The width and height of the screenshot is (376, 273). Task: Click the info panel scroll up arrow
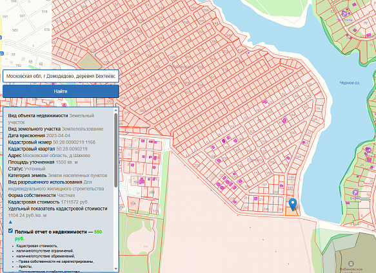tap(116, 110)
